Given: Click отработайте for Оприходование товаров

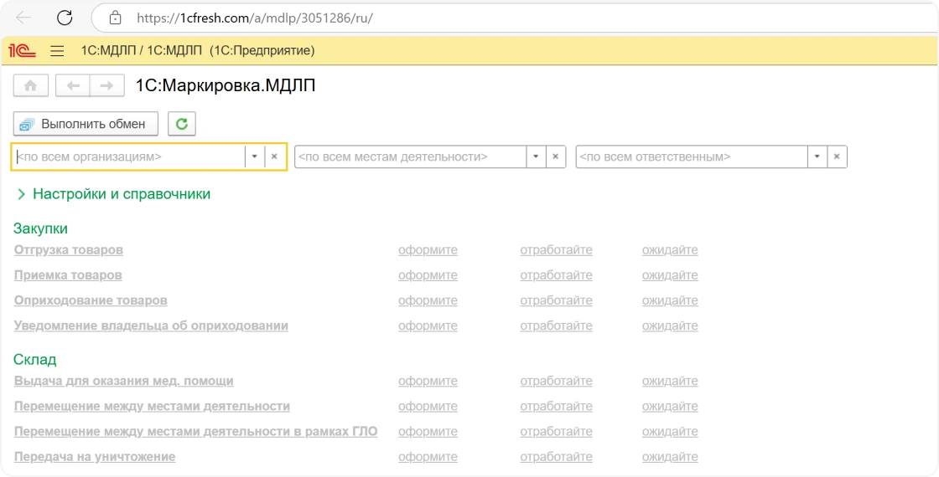Looking at the screenshot, I should (557, 300).
